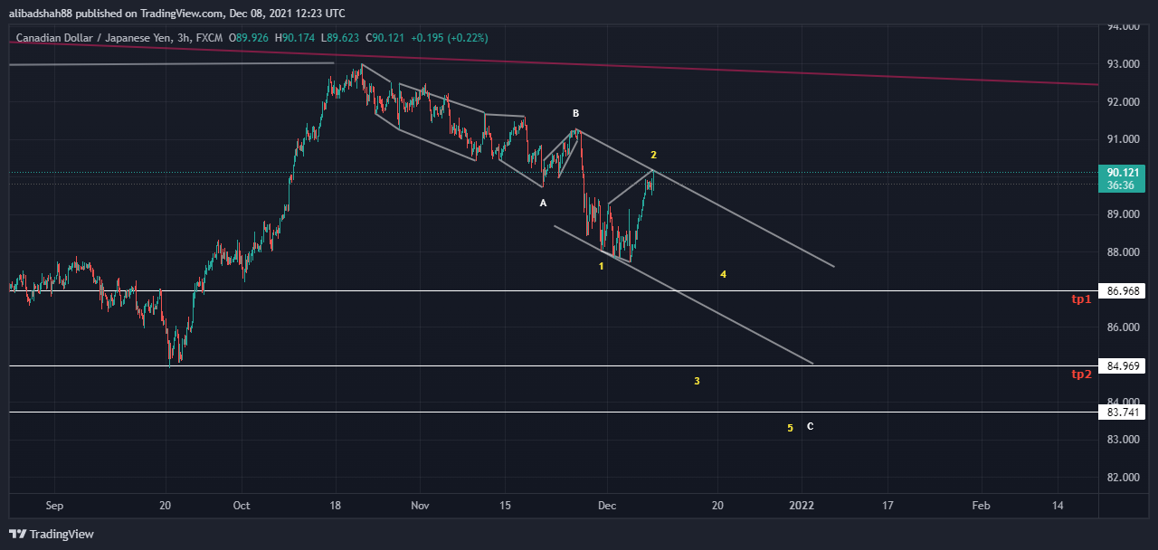Click the 94.000 price axis tick
Viewport: 1158px width, 550px height.
[x=1121, y=27]
